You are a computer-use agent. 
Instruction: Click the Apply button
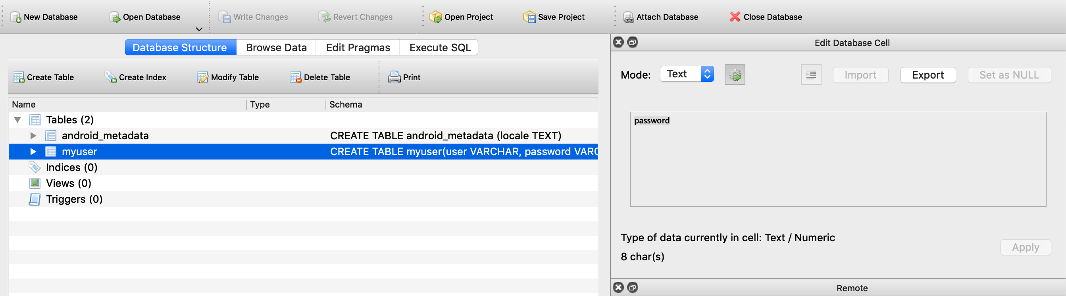(x=1026, y=248)
